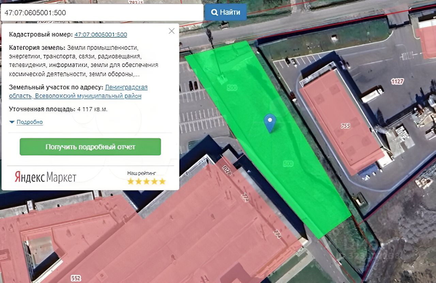Click the parcel label 1127 on map
This screenshot has height=283, width=436.
[397, 81]
